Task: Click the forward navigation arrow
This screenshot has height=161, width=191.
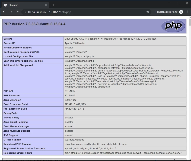Action: coord(11,12)
